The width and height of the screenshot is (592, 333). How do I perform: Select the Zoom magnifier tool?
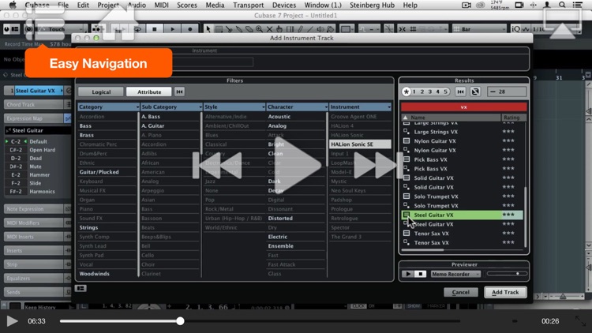pos(260,29)
